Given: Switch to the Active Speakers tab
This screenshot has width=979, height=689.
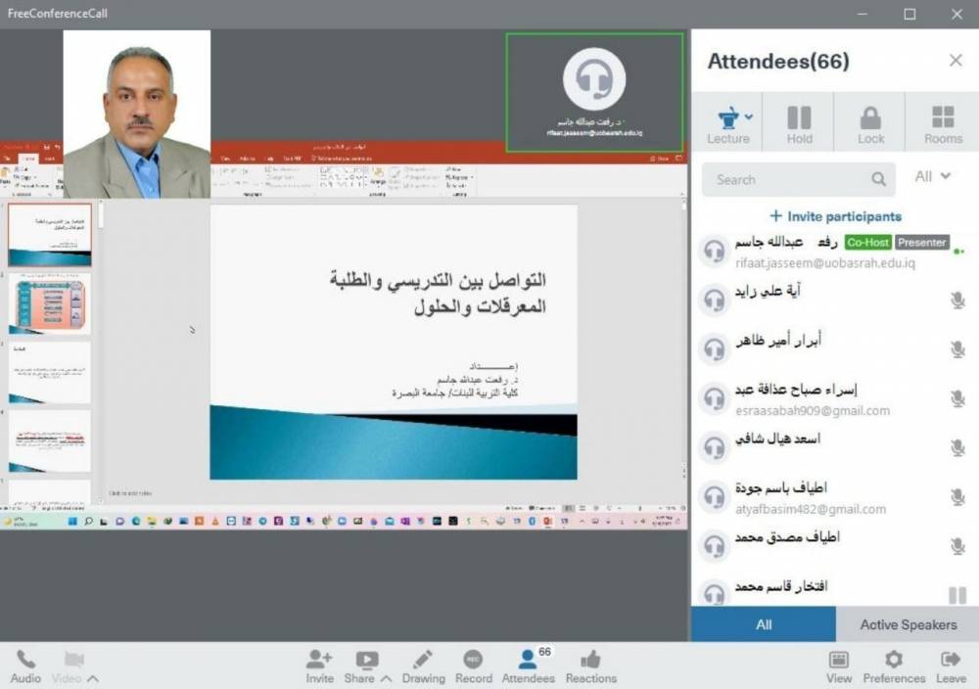Looking at the screenshot, I should point(908,624).
